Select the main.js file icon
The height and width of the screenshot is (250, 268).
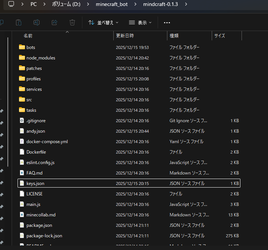(22, 204)
